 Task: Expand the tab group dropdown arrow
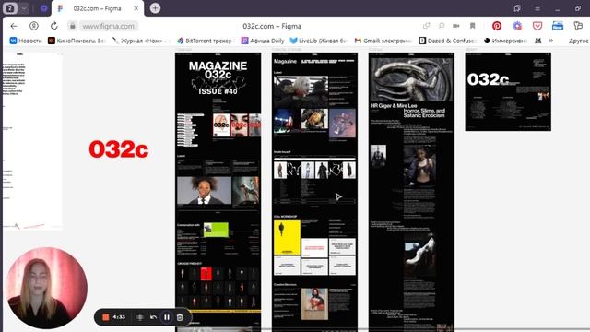pyautogui.click(x=24, y=8)
